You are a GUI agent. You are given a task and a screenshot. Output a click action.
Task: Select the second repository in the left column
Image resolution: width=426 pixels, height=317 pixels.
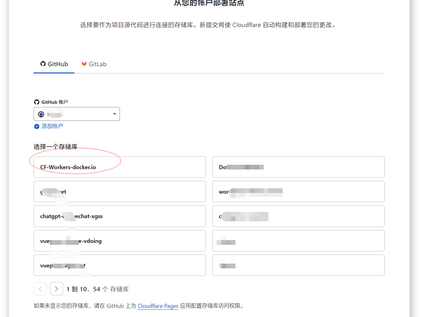[120, 191]
